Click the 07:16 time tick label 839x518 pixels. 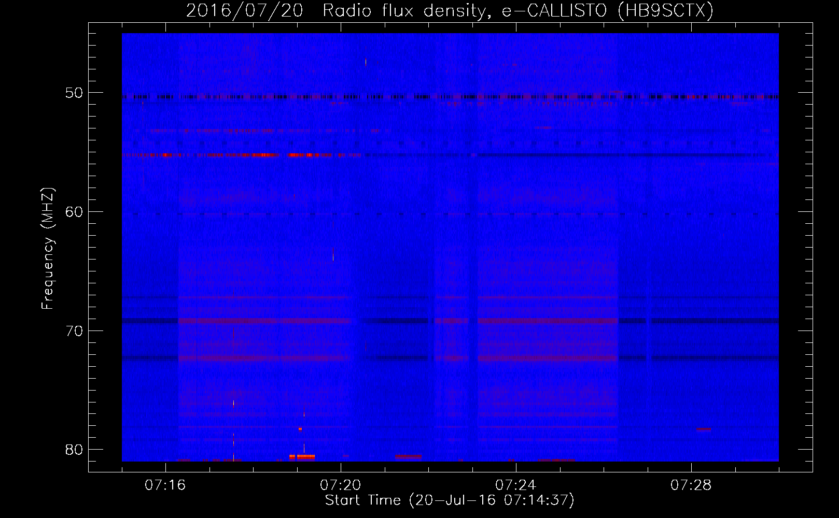165,485
